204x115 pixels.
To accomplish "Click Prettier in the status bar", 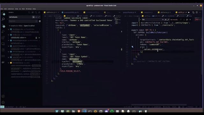I will pos(190,107).
